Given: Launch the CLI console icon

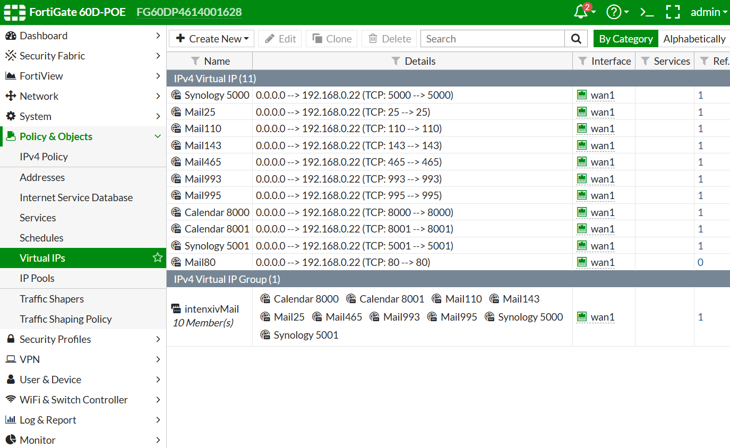Looking at the screenshot, I should 646,12.
